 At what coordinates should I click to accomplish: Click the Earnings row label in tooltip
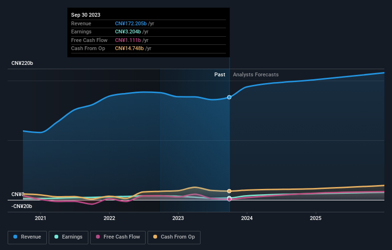[x=81, y=31]
